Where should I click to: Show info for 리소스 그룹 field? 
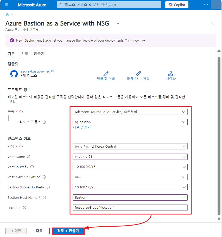(x=44, y=122)
